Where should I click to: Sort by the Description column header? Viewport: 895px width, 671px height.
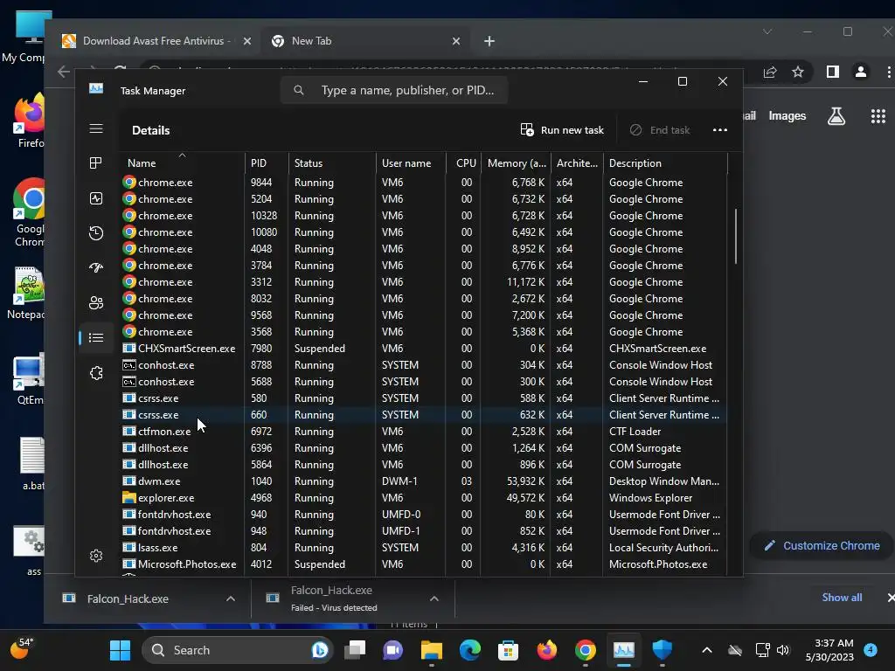click(665, 163)
